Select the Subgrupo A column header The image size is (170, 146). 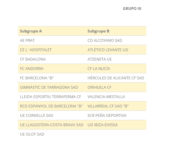coord(31,31)
